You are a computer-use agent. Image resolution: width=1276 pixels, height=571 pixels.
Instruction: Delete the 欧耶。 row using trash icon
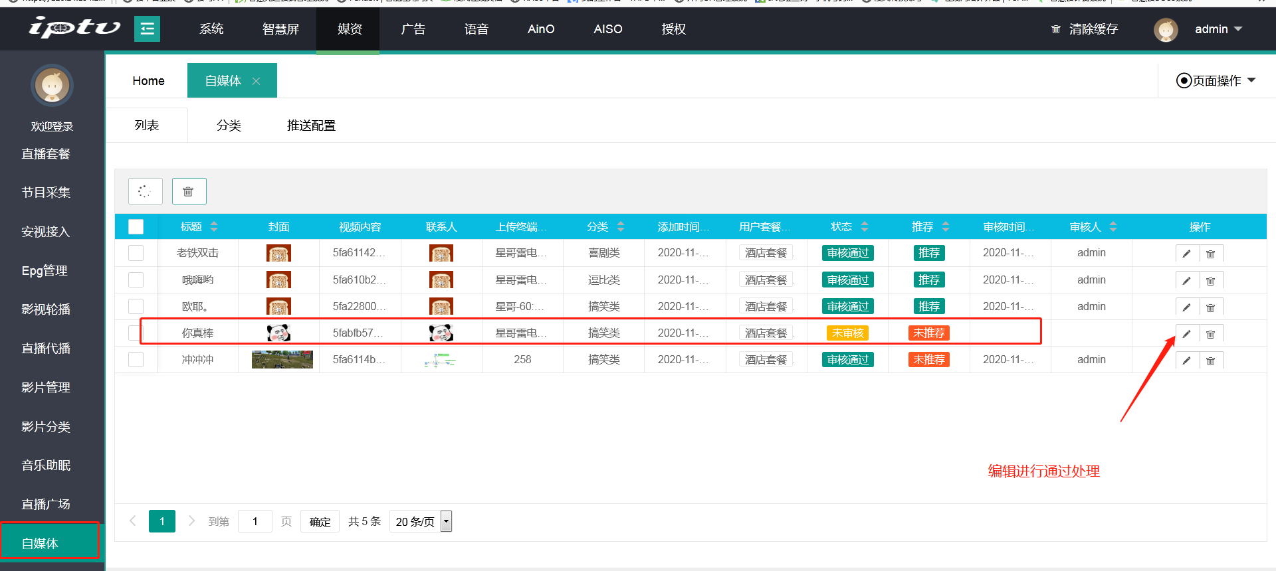pos(1210,307)
